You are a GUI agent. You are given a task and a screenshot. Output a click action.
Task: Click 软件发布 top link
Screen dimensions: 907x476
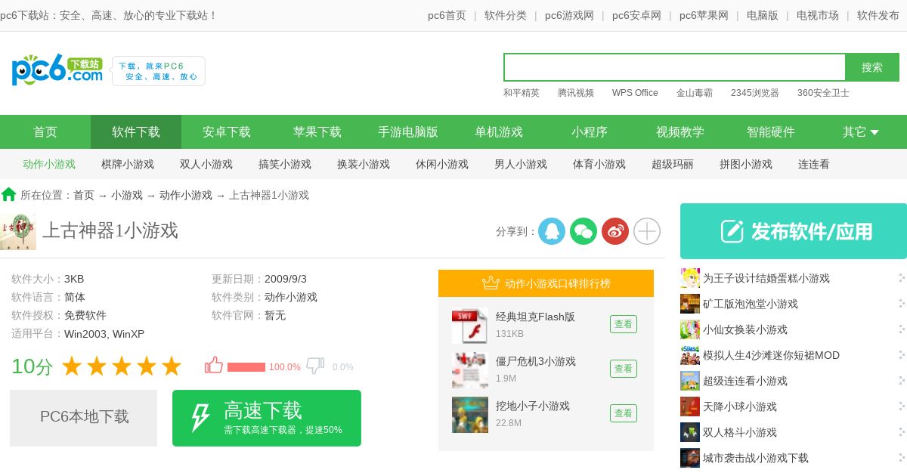878,15
